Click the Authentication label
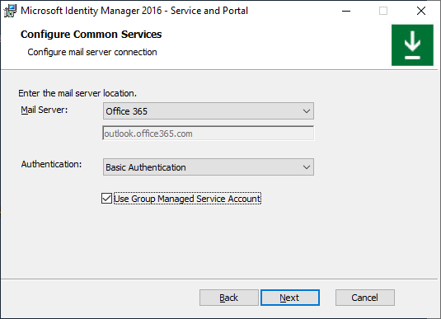This screenshot has width=441, height=319. coord(51,164)
